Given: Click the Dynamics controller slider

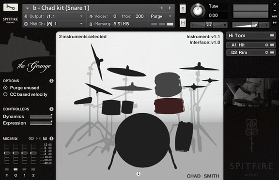Looking at the screenshot, I should [41, 117].
